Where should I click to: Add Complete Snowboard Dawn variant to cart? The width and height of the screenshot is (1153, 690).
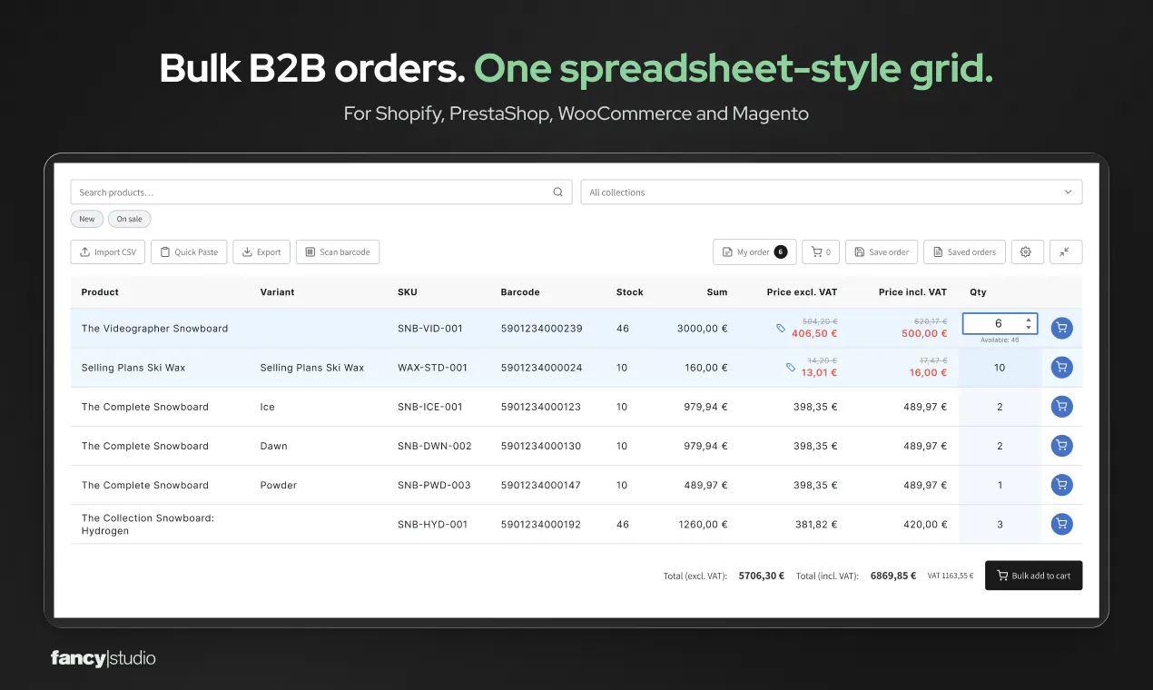click(1061, 446)
